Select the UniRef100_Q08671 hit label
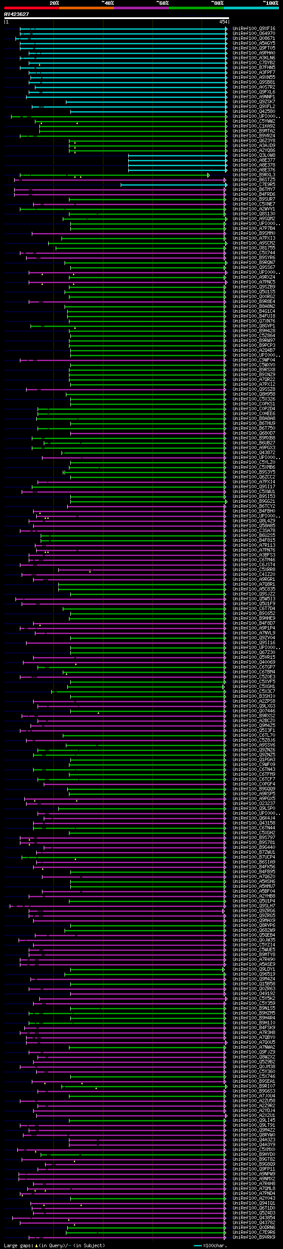 coord(254,38)
